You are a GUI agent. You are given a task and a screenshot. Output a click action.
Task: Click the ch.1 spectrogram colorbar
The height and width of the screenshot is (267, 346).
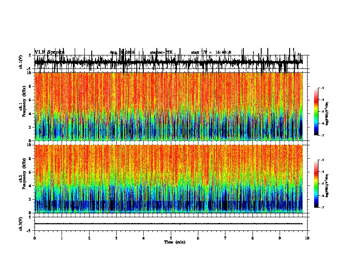click(x=316, y=112)
